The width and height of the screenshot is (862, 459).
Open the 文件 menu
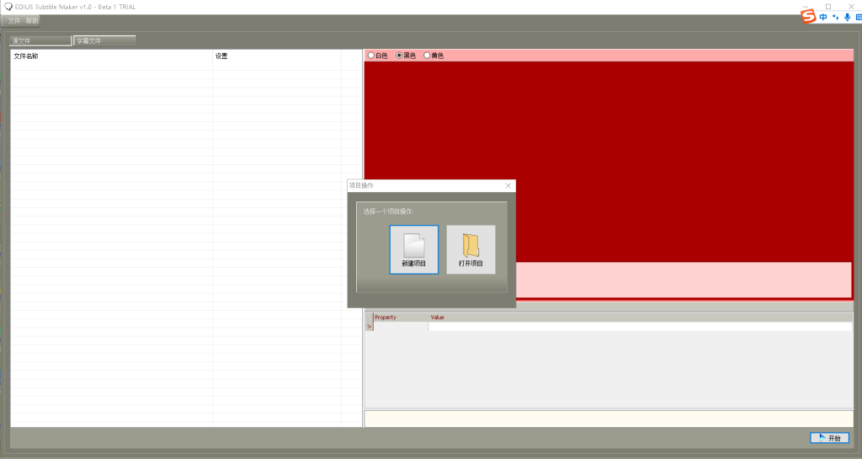[x=13, y=21]
